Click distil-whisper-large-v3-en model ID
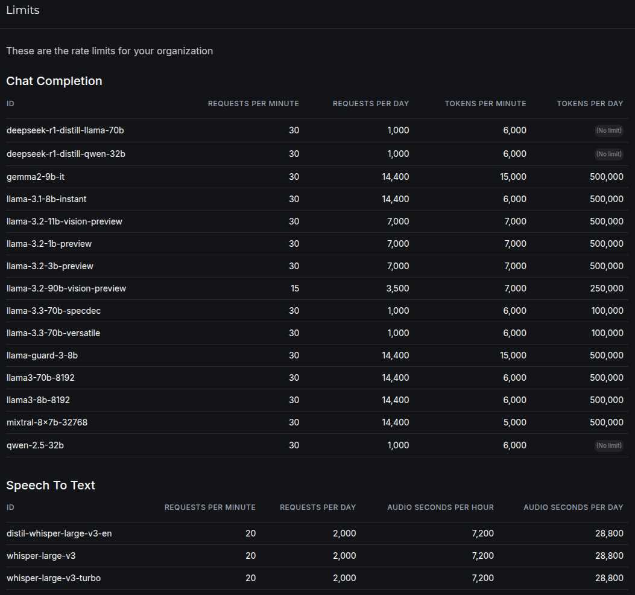This screenshot has width=635, height=595. point(59,533)
